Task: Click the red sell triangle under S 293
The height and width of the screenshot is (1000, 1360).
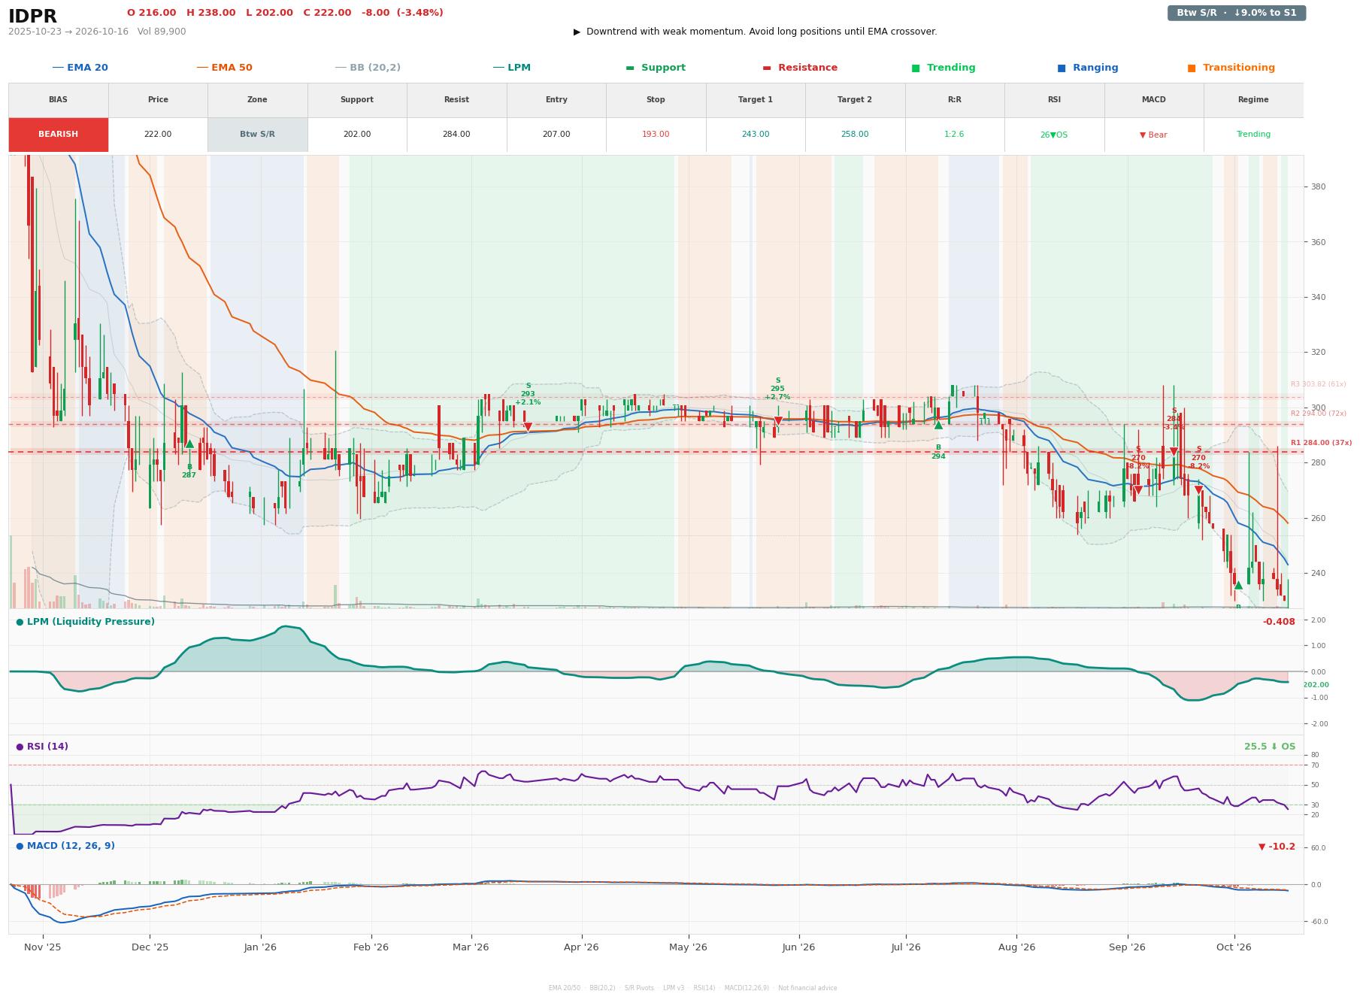Action: pyautogui.click(x=528, y=427)
